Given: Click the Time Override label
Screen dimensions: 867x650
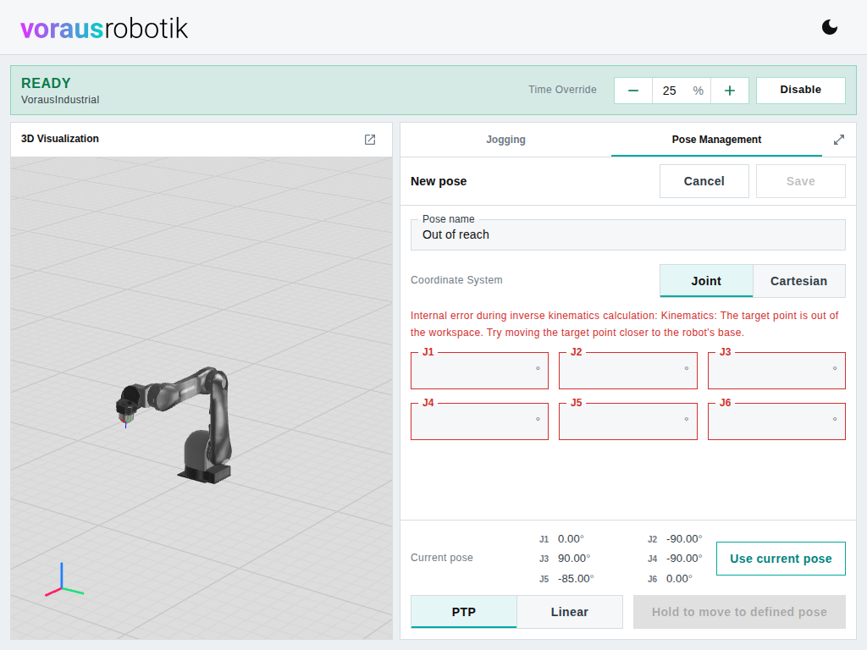Looking at the screenshot, I should [562, 90].
